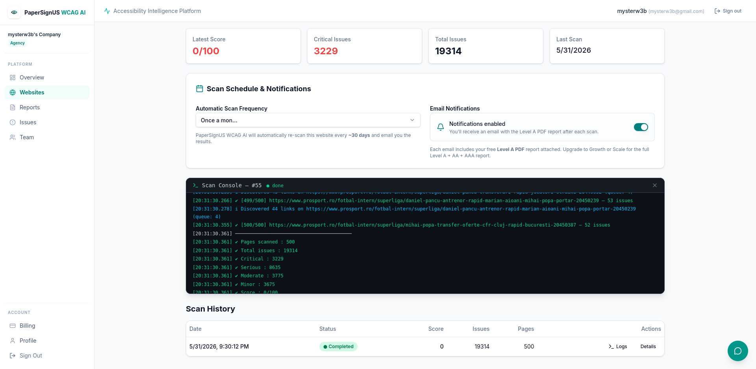Click the Reports document icon
This screenshot has height=369, width=756.
(13, 107)
